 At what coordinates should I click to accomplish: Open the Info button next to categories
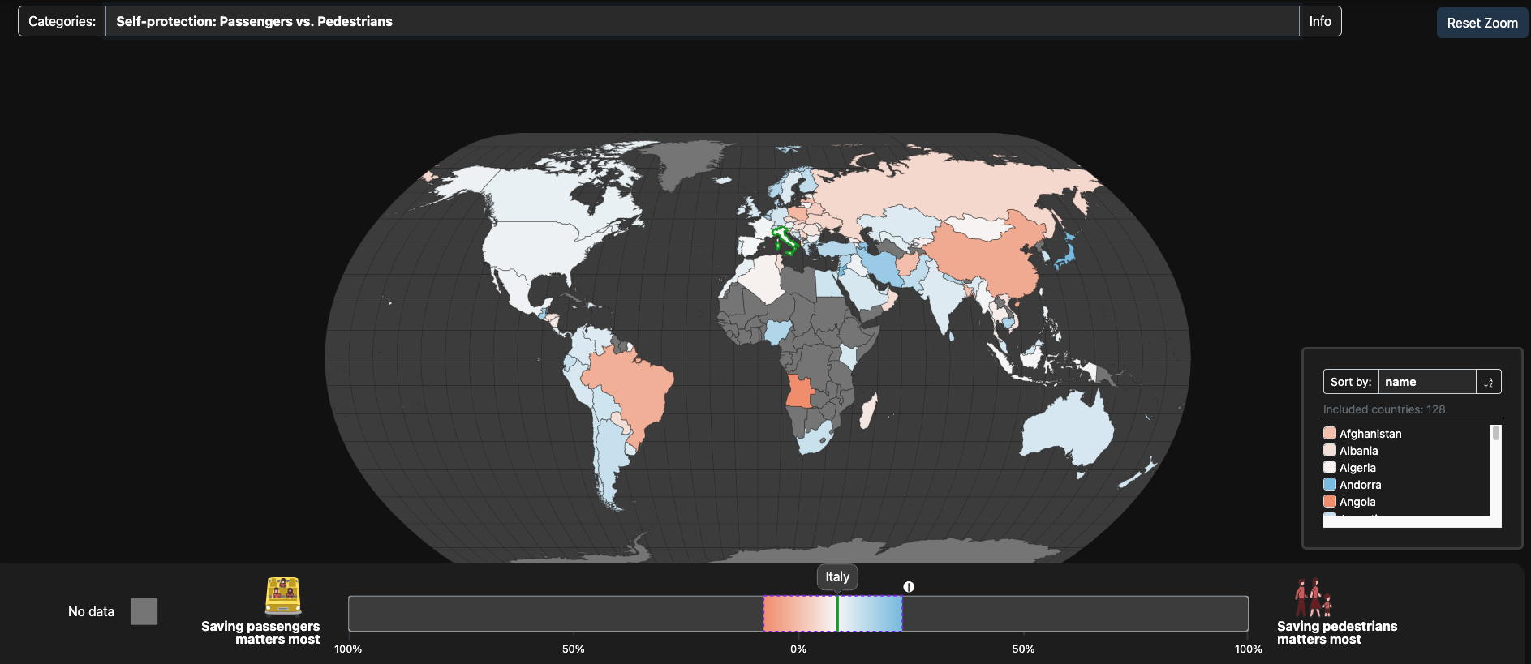click(1320, 22)
